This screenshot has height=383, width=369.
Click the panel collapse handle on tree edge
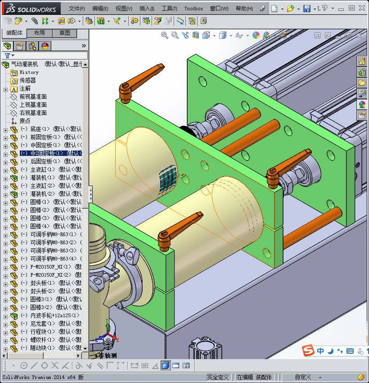pyautogui.click(x=90, y=194)
